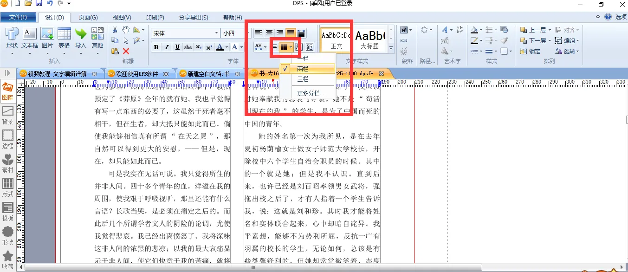Set left text alignment
The width and height of the screenshot is (628, 272).
pyautogui.click(x=259, y=32)
